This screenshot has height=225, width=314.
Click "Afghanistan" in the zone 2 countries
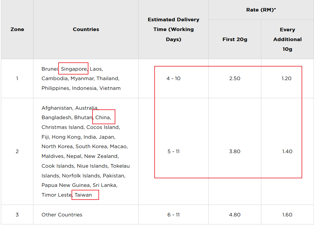(x=57, y=108)
